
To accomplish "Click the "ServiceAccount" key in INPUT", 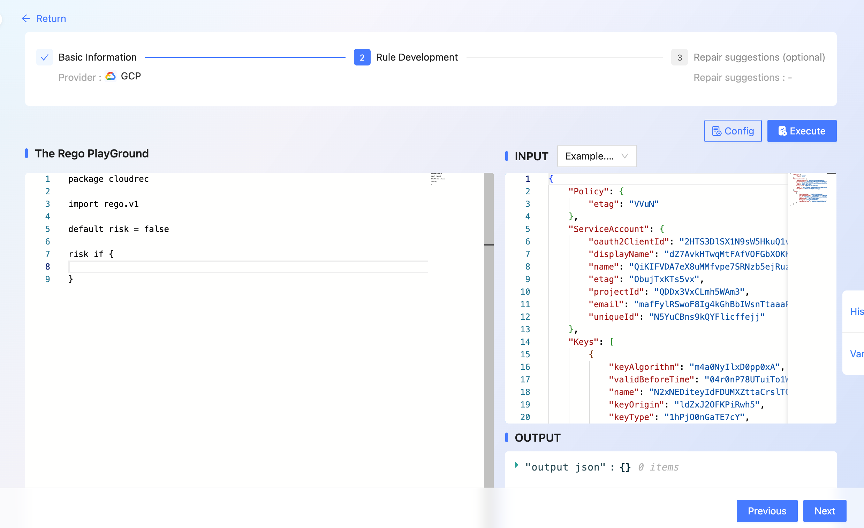I will [608, 229].
